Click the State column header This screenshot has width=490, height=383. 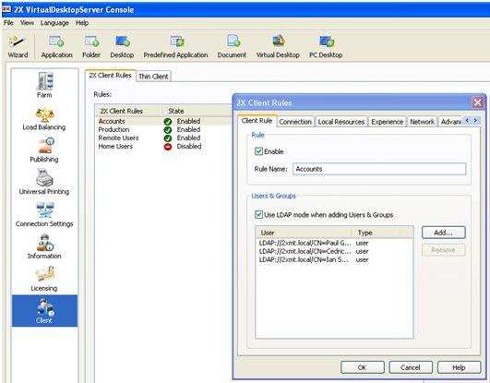(x=197, y=111)
